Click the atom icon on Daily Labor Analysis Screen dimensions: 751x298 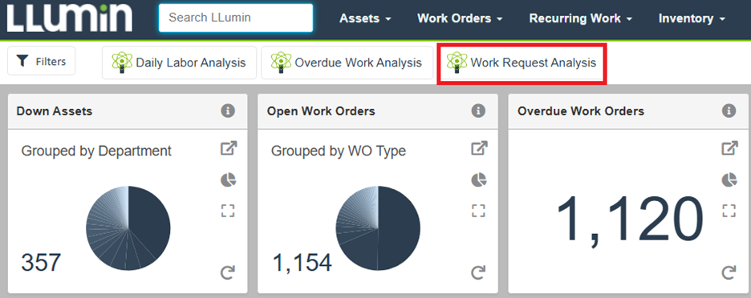122,62
